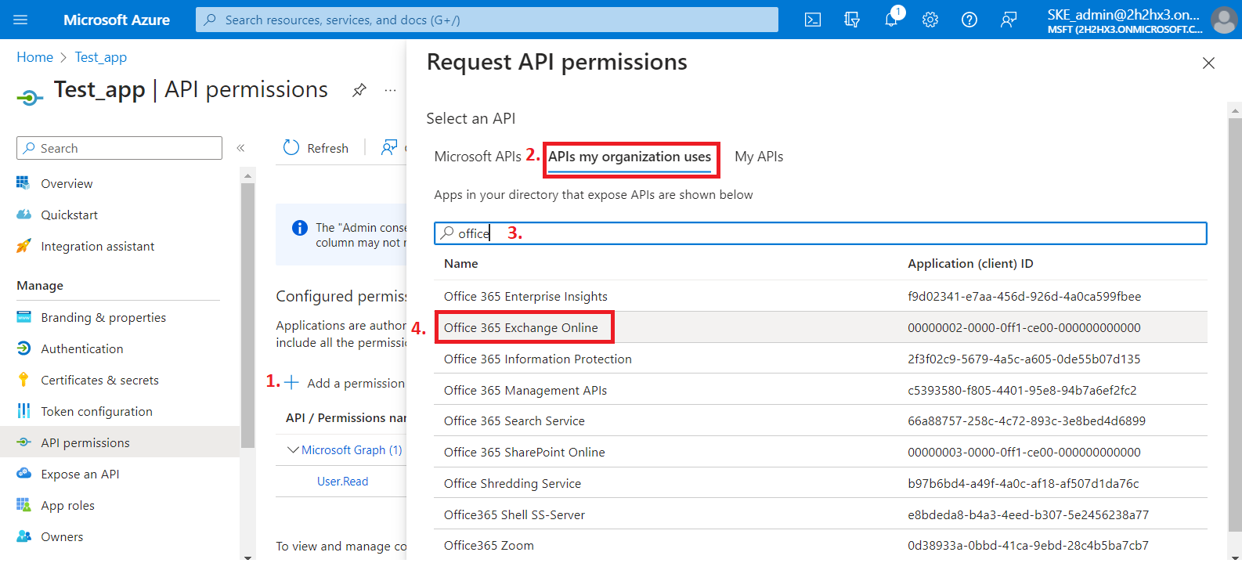Open the Help question mark icon
This screenshot has height=563, width=1242.
pos(969,20)
